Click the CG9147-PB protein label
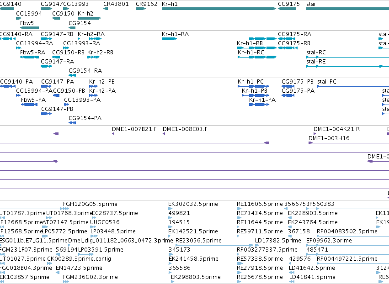This screenshot has width=389, height=284. pos(57,109)
